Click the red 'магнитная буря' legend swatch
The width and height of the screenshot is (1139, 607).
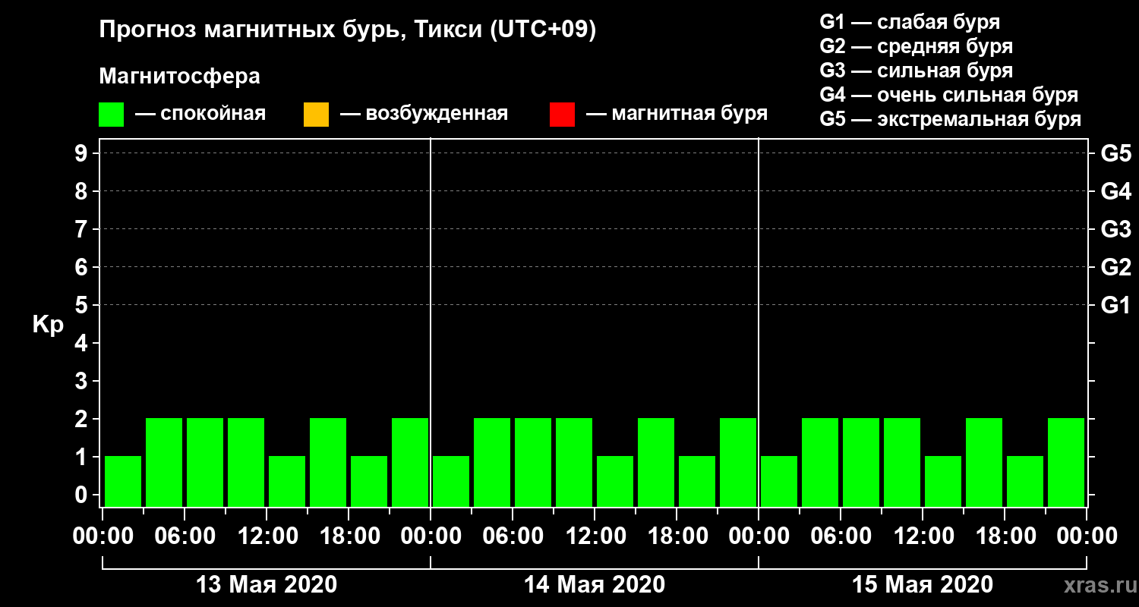coord(562,115)
